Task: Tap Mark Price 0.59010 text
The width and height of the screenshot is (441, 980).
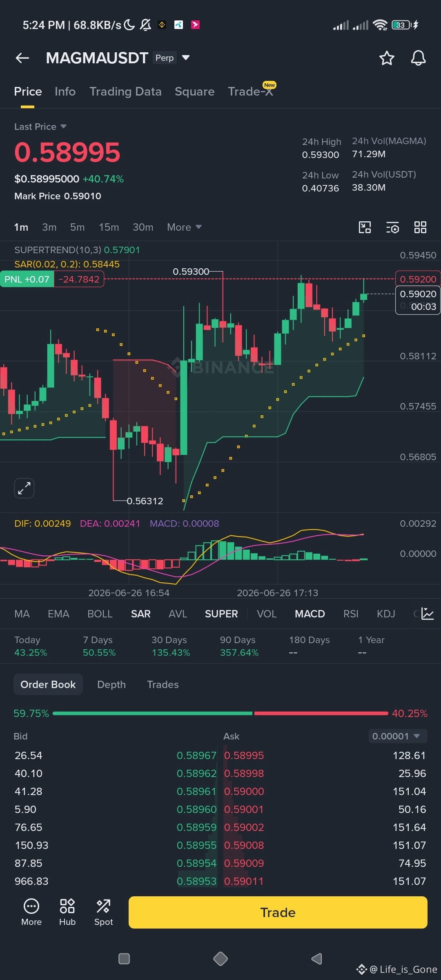Action: (58, 196)
